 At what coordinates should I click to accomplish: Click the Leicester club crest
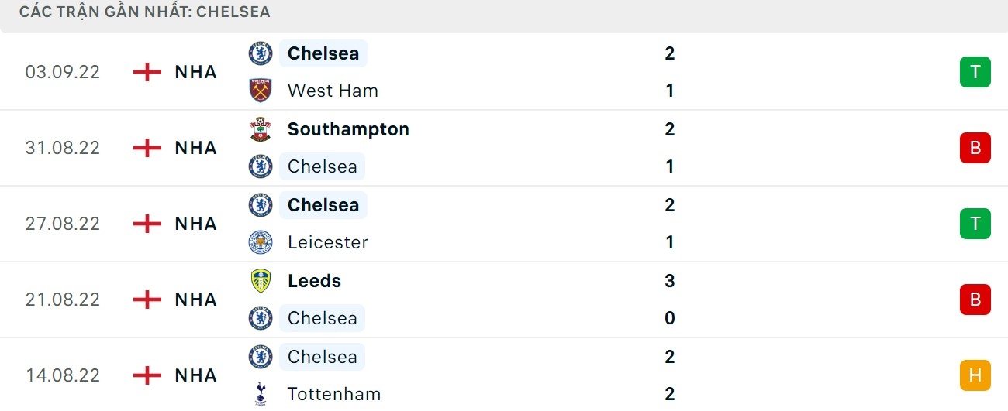pos(261,242)
